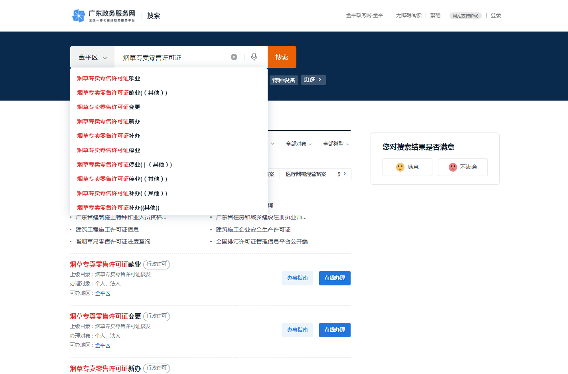This screenshot has width=568, height=374.
Task: Click the 登录 login link
Action: [x=495, y=16]
